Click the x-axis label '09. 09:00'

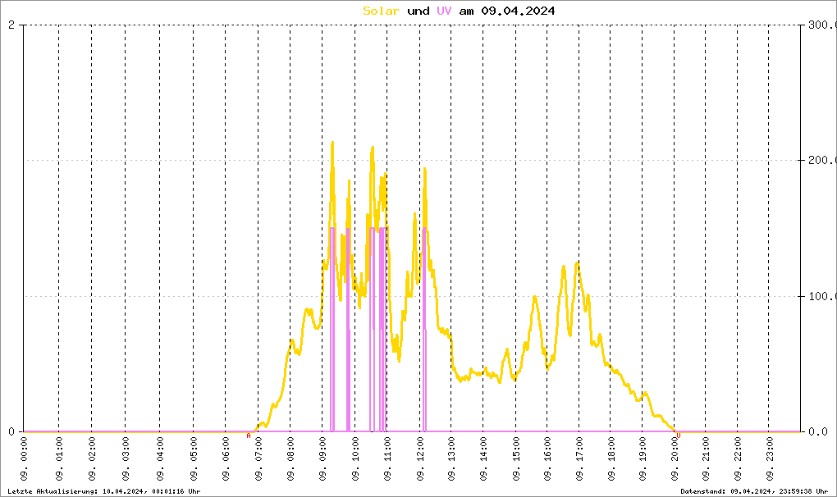[323, 459]
